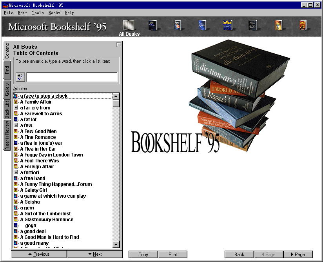Open the Edit menu

[22, 13]
